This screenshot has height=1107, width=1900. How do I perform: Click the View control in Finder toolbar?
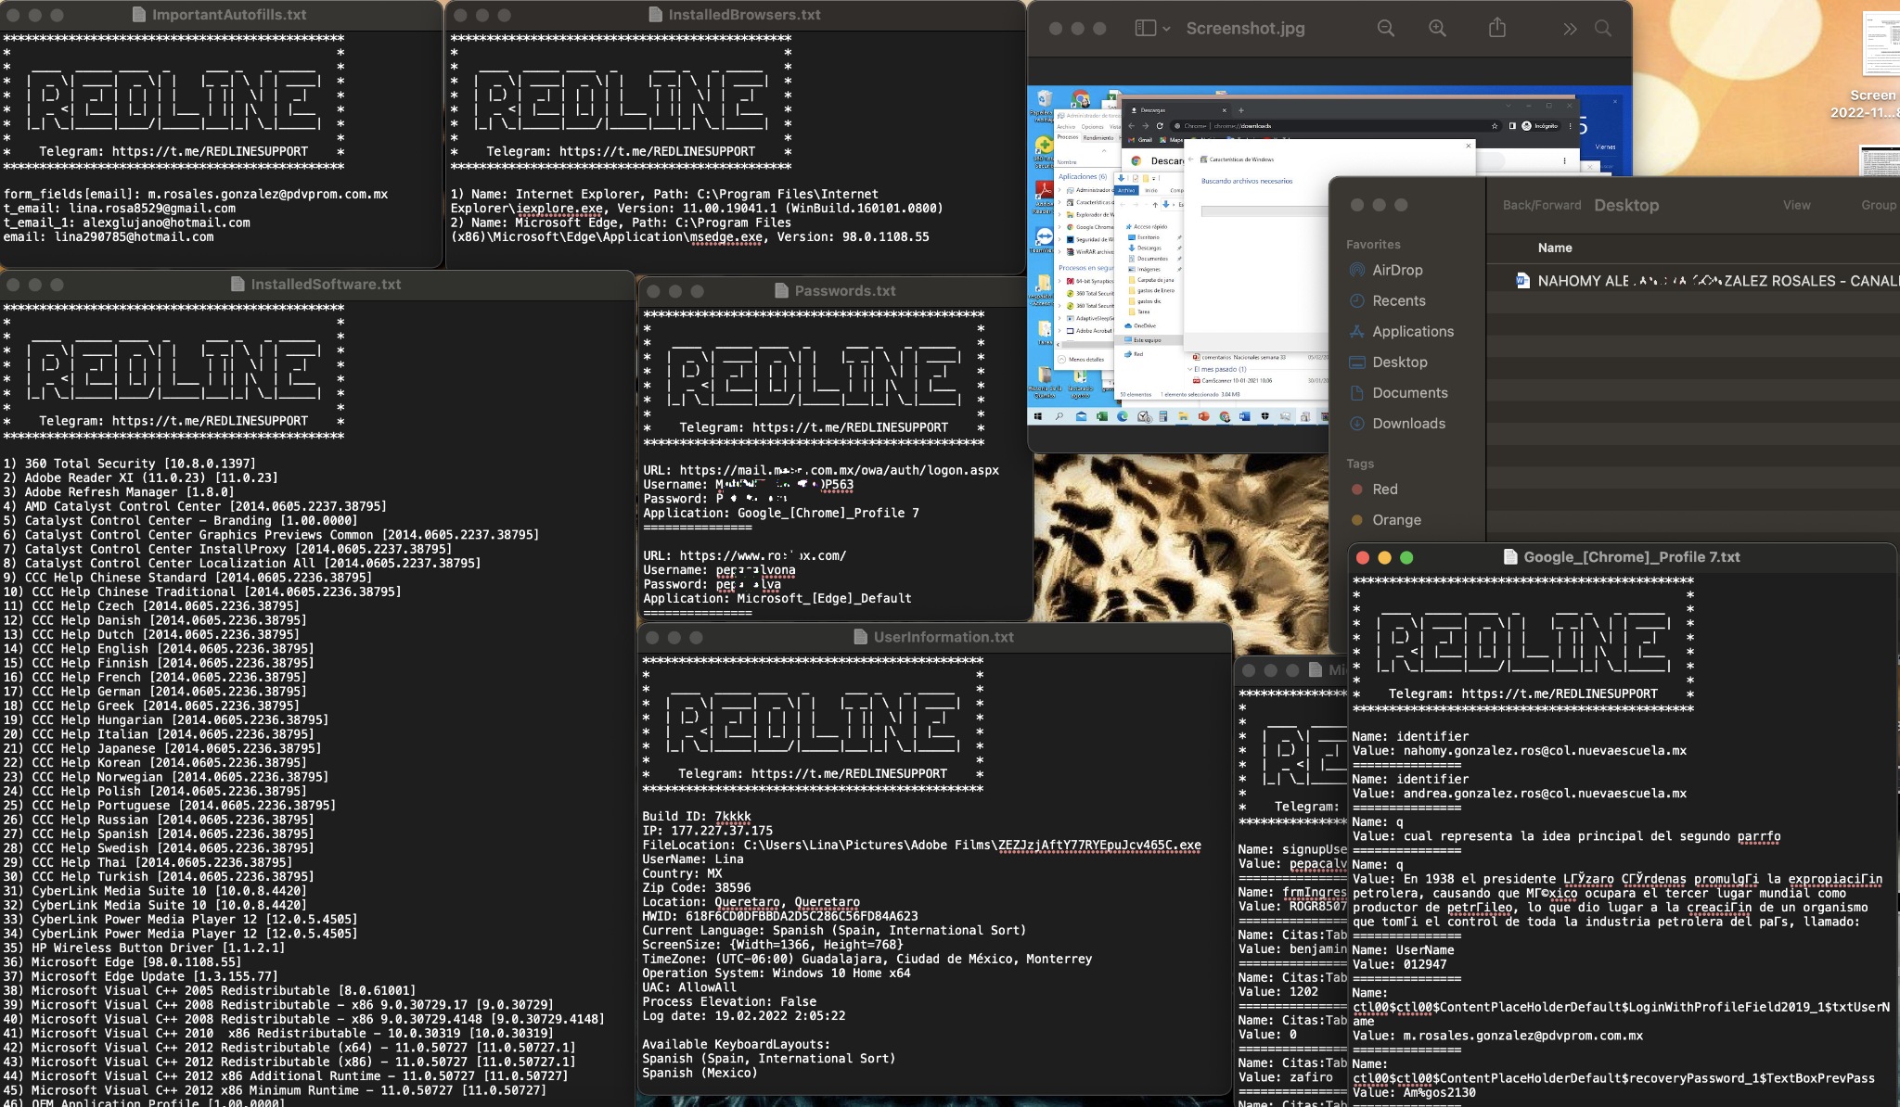pyautogui.click(x=1796, y=205)
